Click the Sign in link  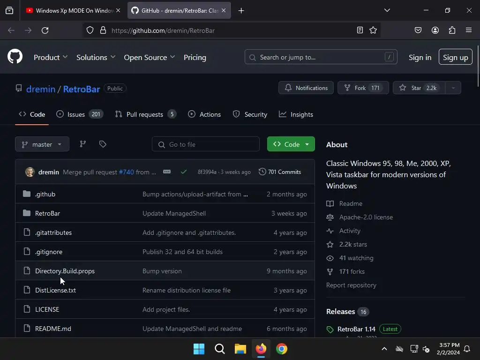420,57
